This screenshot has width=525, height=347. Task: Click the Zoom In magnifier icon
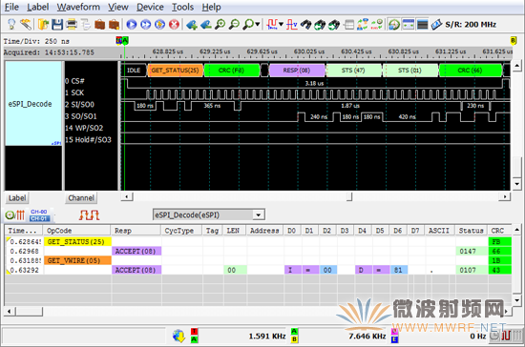click(x=220, y=25)
